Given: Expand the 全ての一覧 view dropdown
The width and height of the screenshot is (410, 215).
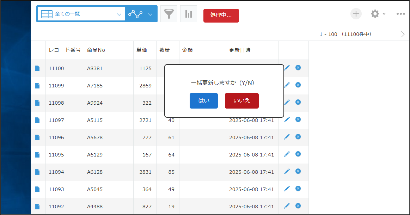Looking at the screenshot, I should point(118,14).
